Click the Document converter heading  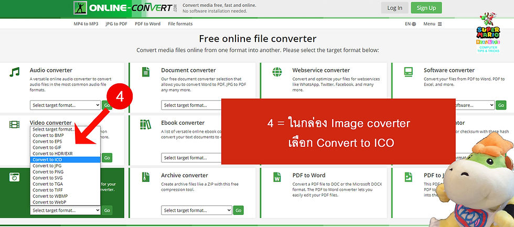[188, 70]
